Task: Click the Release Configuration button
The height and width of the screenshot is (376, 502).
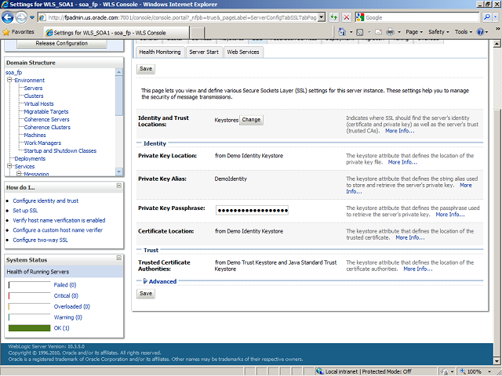Action: coord(61,43)
